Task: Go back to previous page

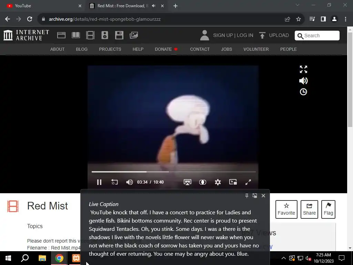Action: 8,19
